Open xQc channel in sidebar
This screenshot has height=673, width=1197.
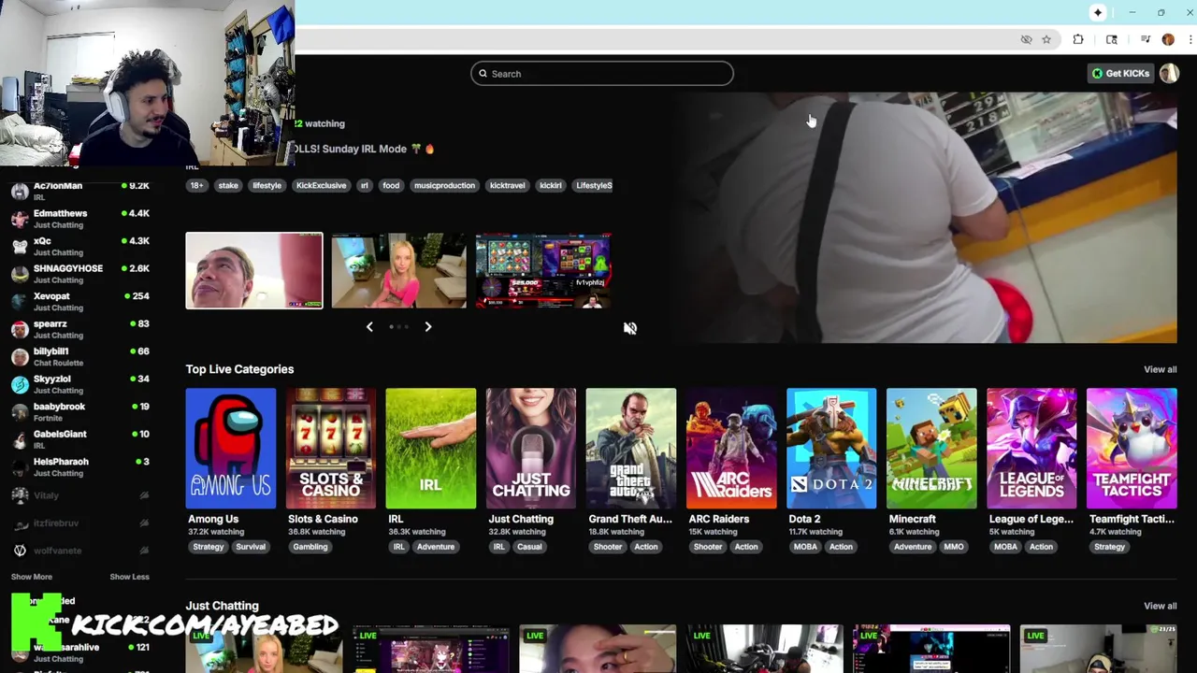click(x=80, y=246)
